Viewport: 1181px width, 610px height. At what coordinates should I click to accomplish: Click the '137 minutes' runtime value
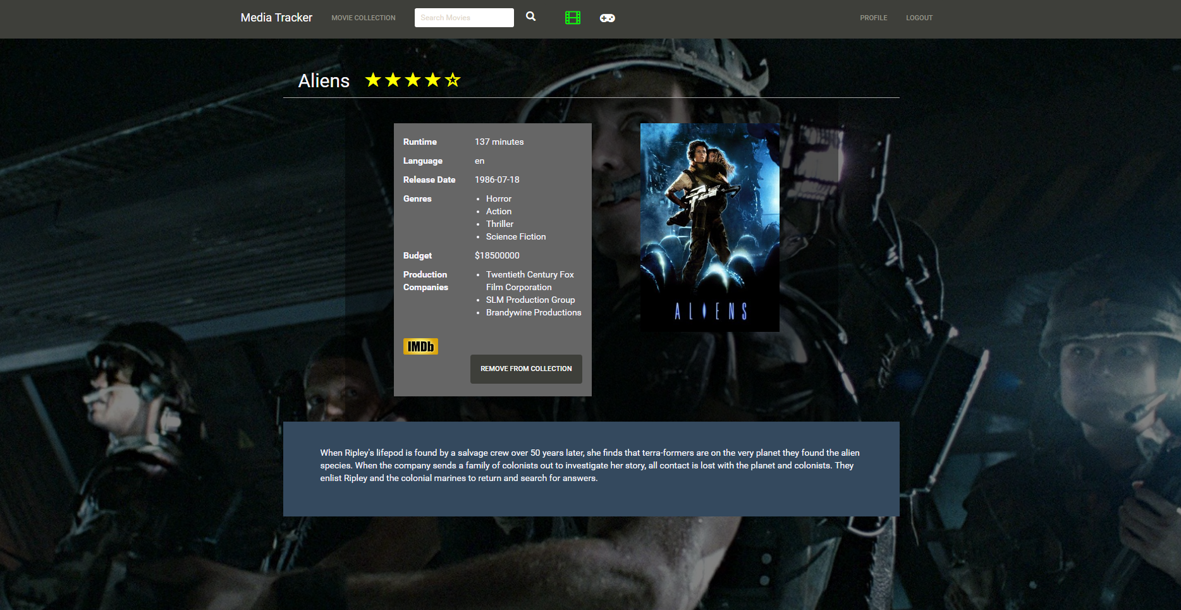click(499, 142)
